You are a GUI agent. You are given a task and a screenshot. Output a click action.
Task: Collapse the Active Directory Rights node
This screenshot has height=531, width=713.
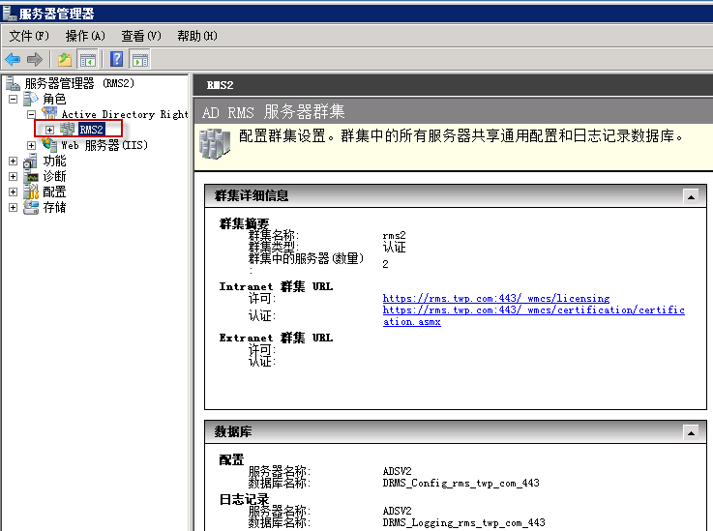pyautogui.click(x=31, y=114)
